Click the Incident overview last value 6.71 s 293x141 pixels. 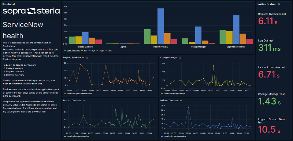(269, 74)
